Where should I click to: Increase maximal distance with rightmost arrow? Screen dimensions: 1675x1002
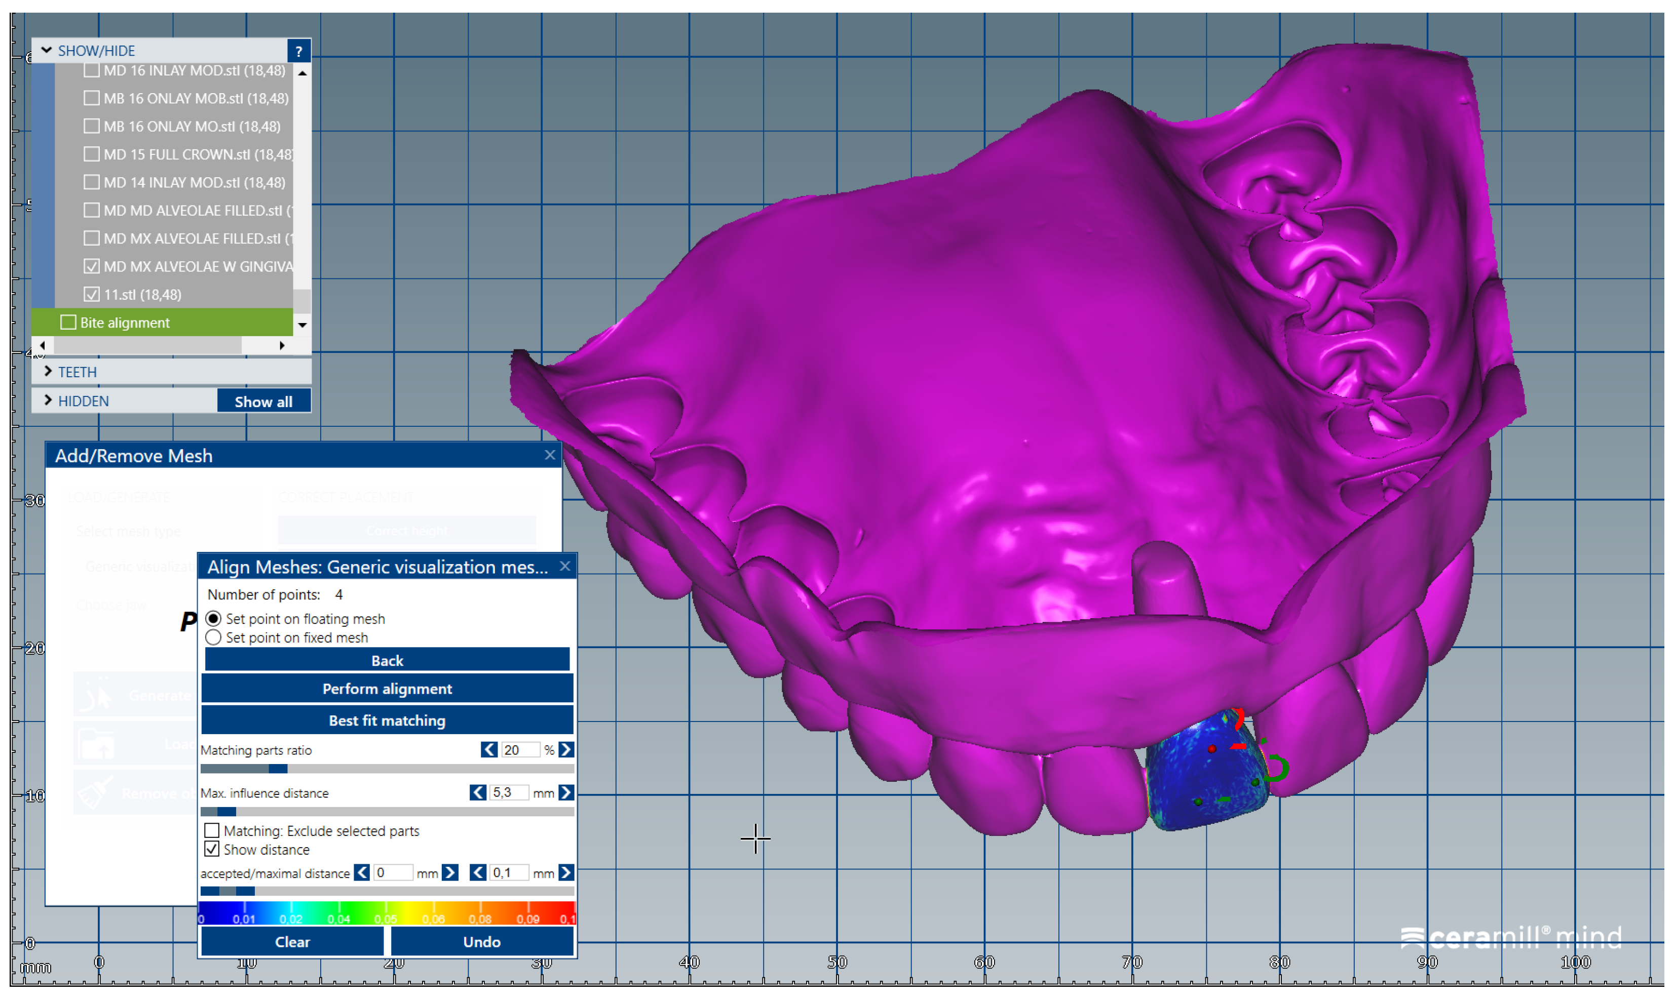pos(566,872)
